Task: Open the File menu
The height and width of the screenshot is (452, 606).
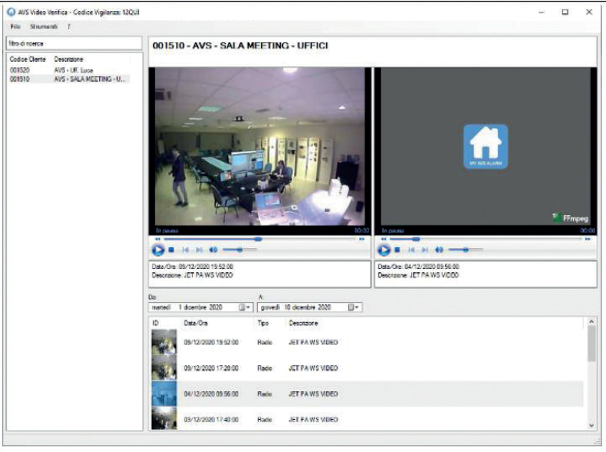Action: tap(16, 27)
